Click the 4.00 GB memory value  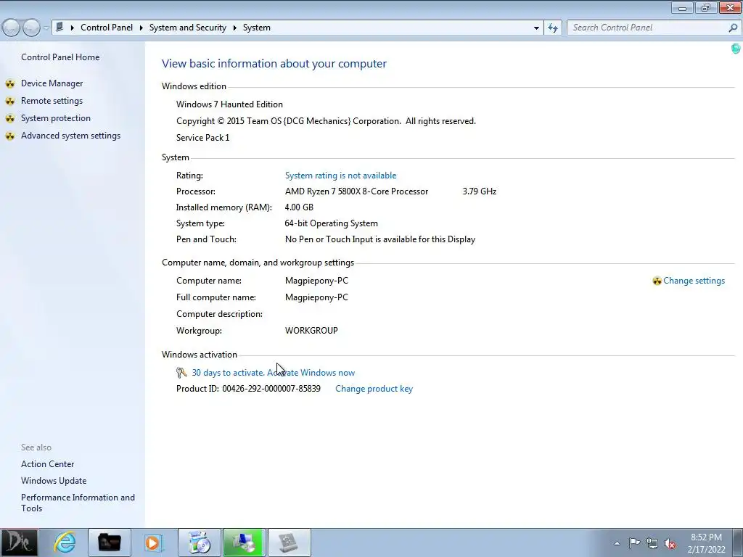pyautogui.click(x=299, y=207)
